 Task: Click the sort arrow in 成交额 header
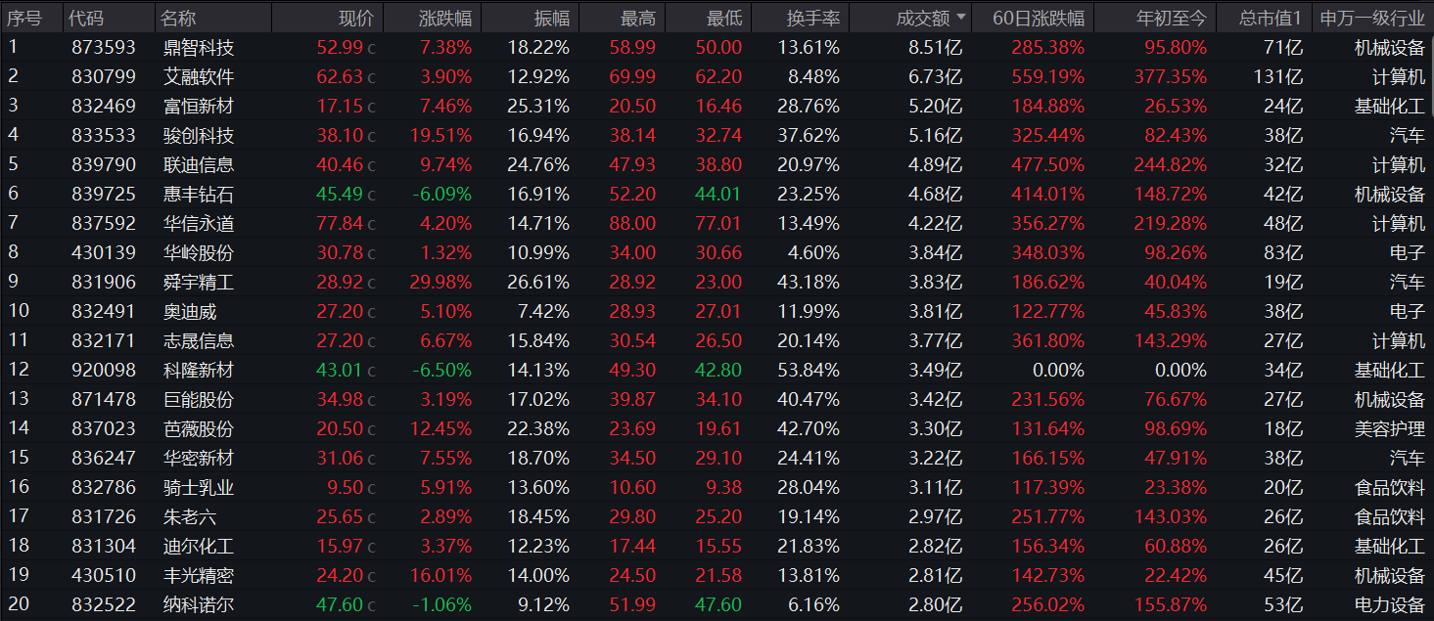961,18
